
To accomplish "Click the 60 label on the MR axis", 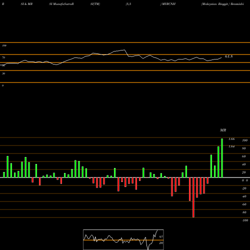I will (x=244, y=156).
